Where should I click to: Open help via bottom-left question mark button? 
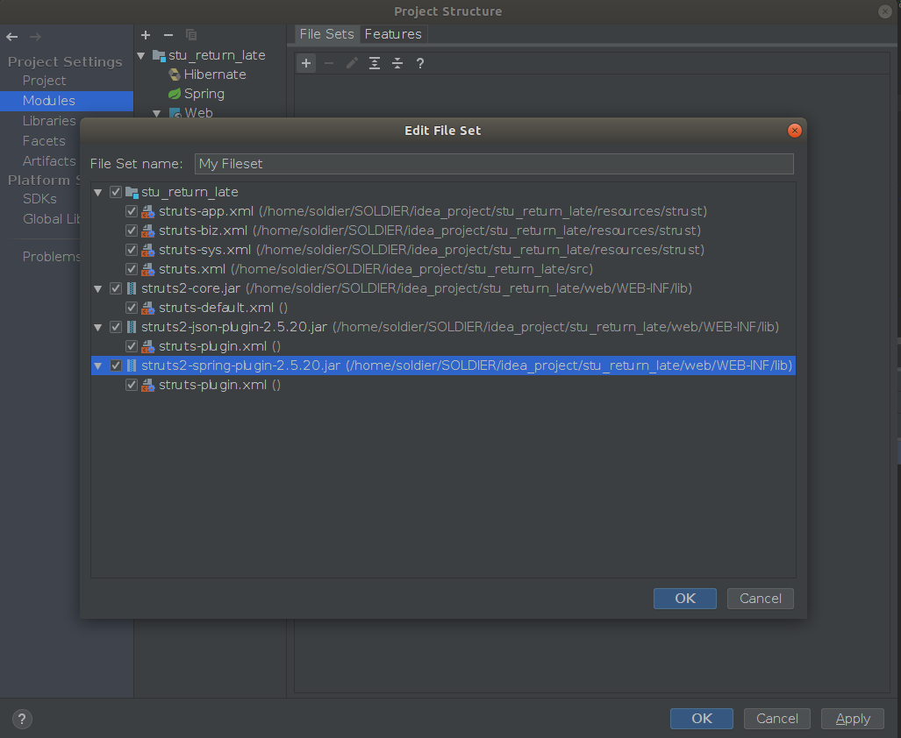pyautogui.click(x=22, y=719)
